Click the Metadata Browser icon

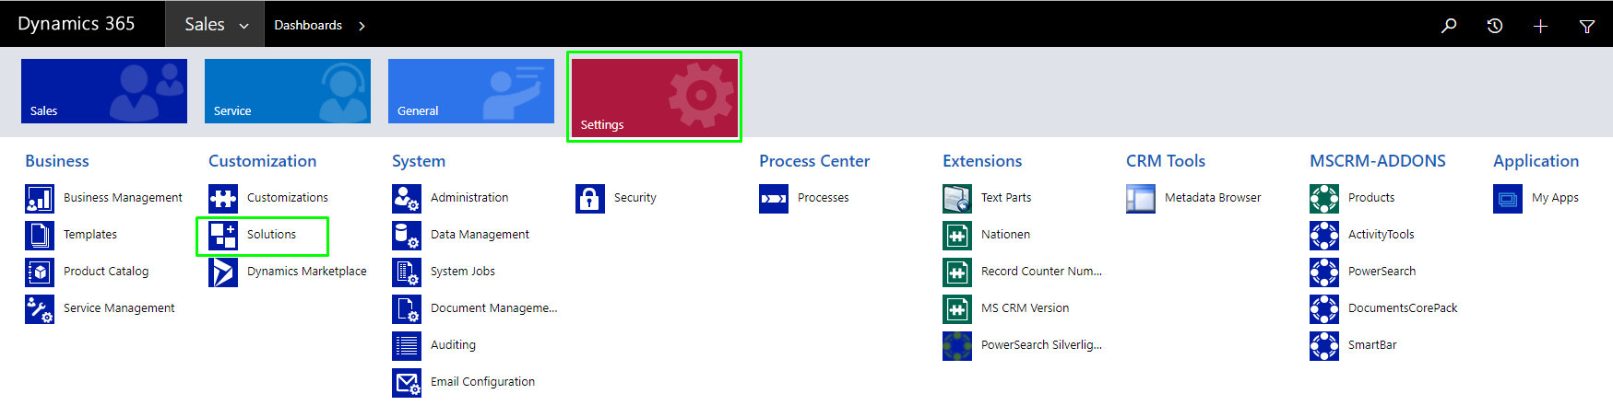click(1141, 199)
